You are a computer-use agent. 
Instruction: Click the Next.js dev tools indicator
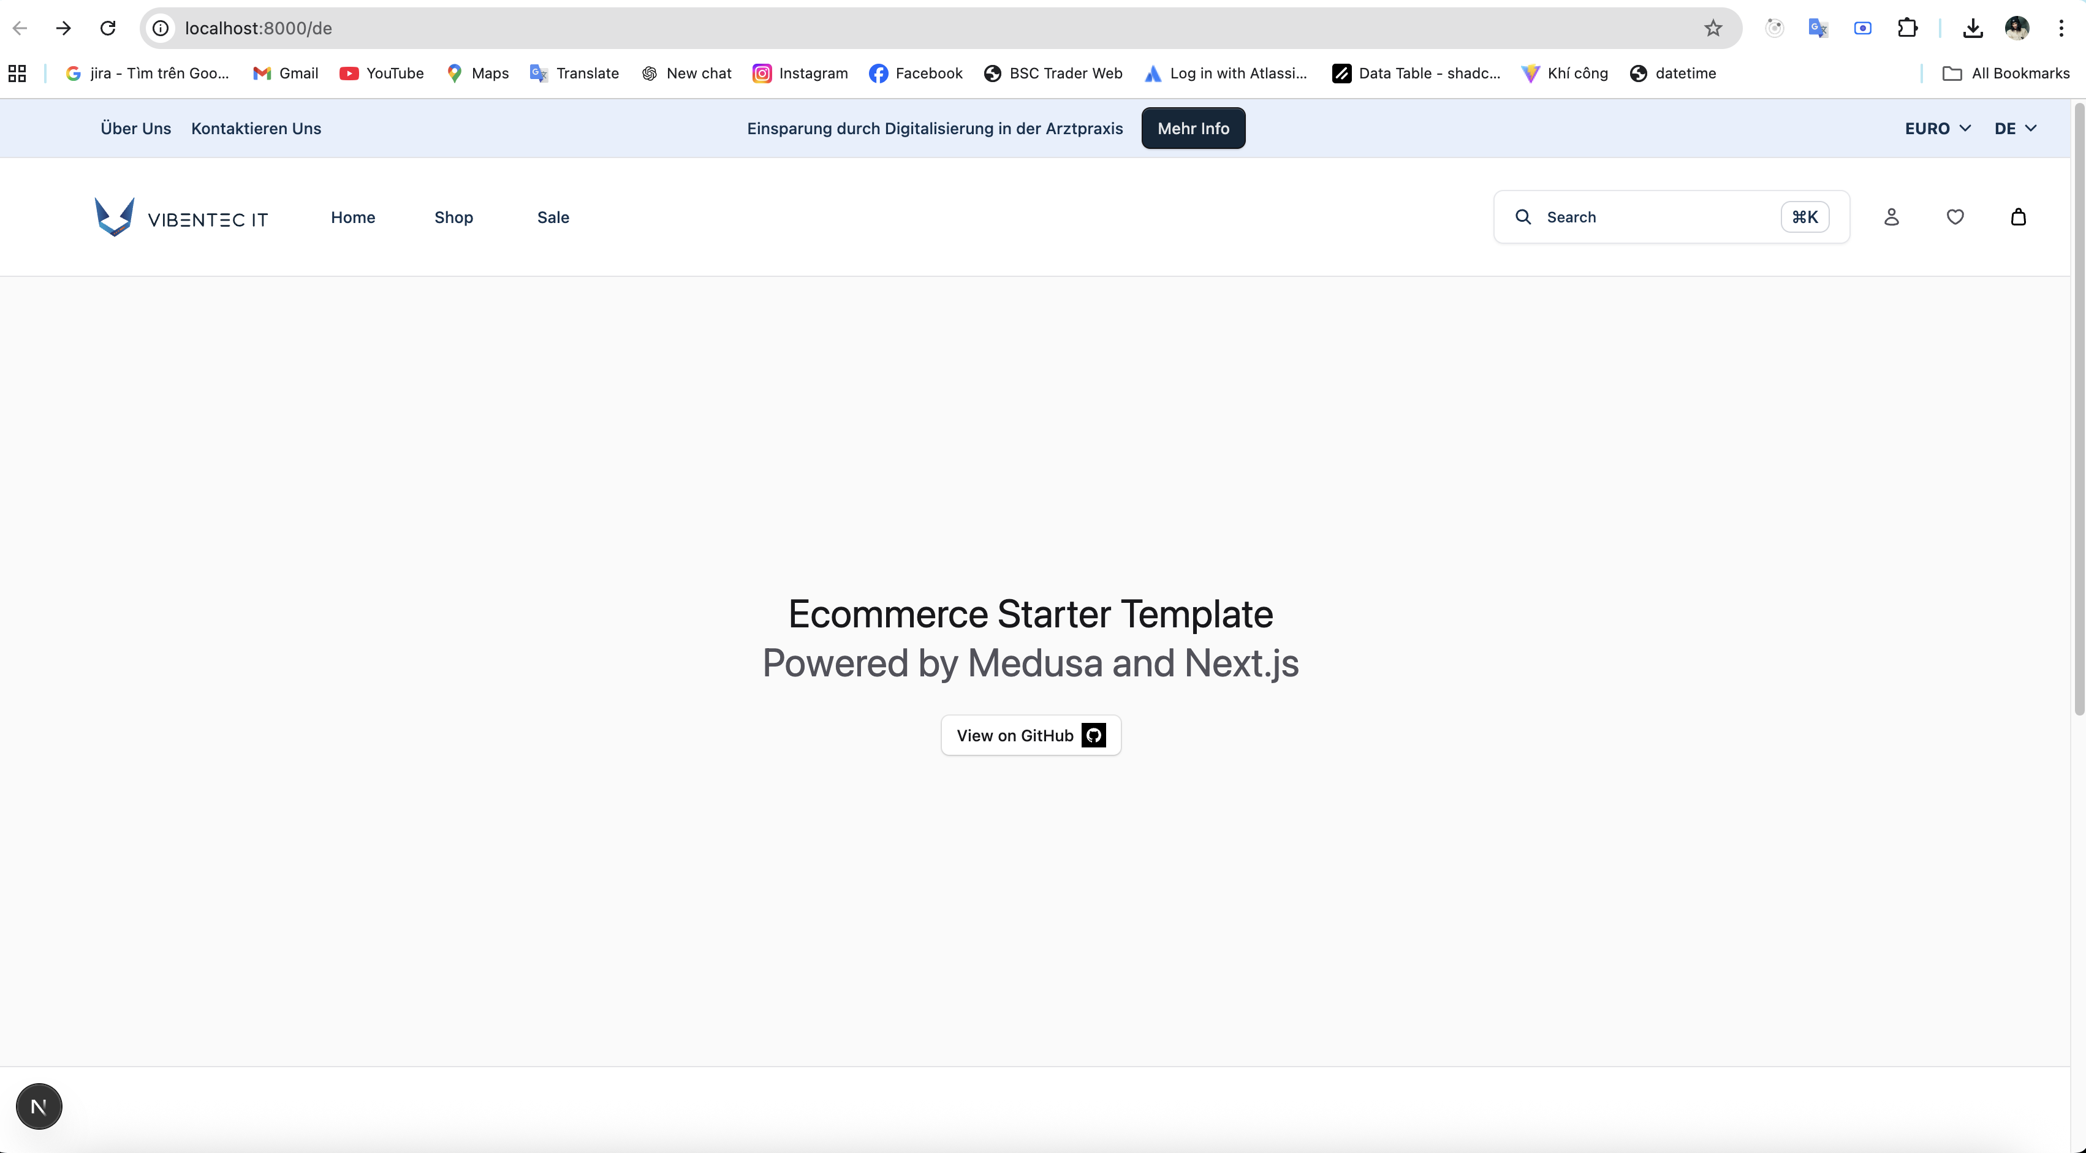(x=39, y=1106)
